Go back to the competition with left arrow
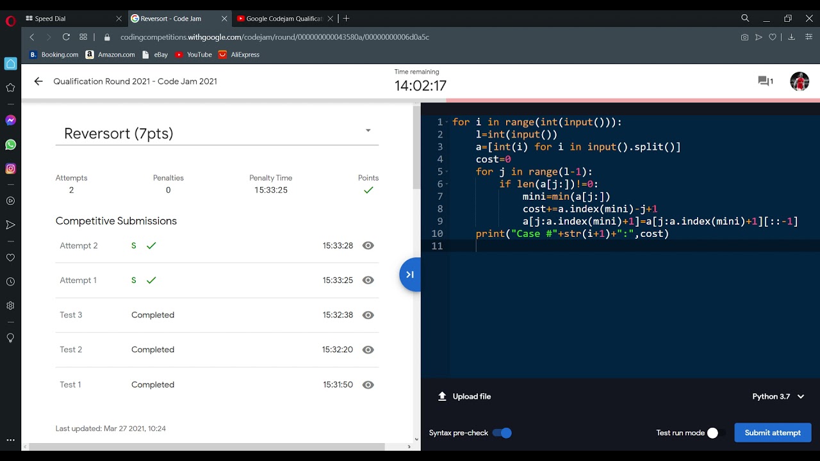This screenshot has height=461, width=820. click(38, 81)
